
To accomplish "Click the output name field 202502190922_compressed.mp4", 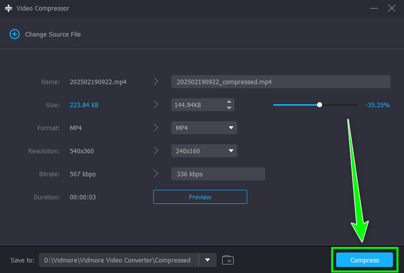I will click(x=281, y=82).
